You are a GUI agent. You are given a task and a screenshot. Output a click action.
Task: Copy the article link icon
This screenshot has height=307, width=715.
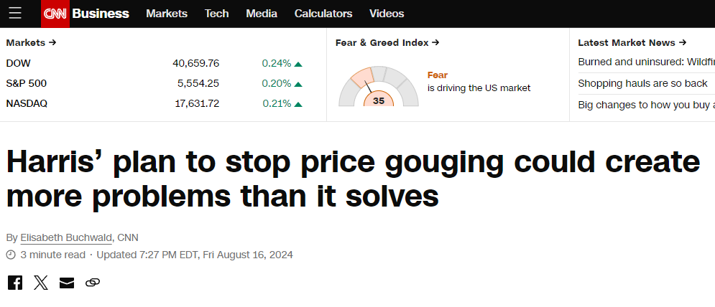(92, 282)
